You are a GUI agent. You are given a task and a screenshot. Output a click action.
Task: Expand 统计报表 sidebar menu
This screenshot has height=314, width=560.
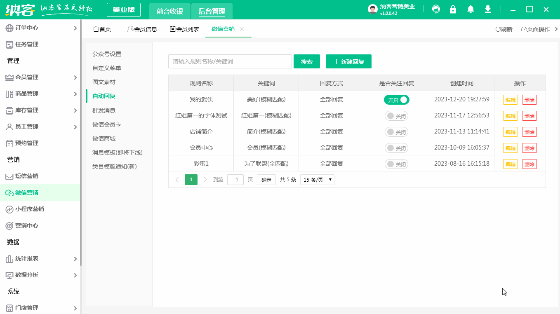pyautogui.click(x=40, y=258)
